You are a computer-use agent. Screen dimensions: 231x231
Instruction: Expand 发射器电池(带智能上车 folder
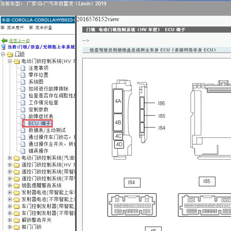pos(10,192)
